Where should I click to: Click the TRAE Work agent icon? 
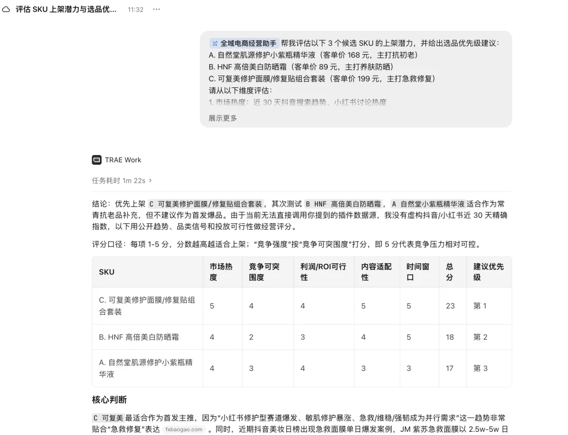(97, 160)
